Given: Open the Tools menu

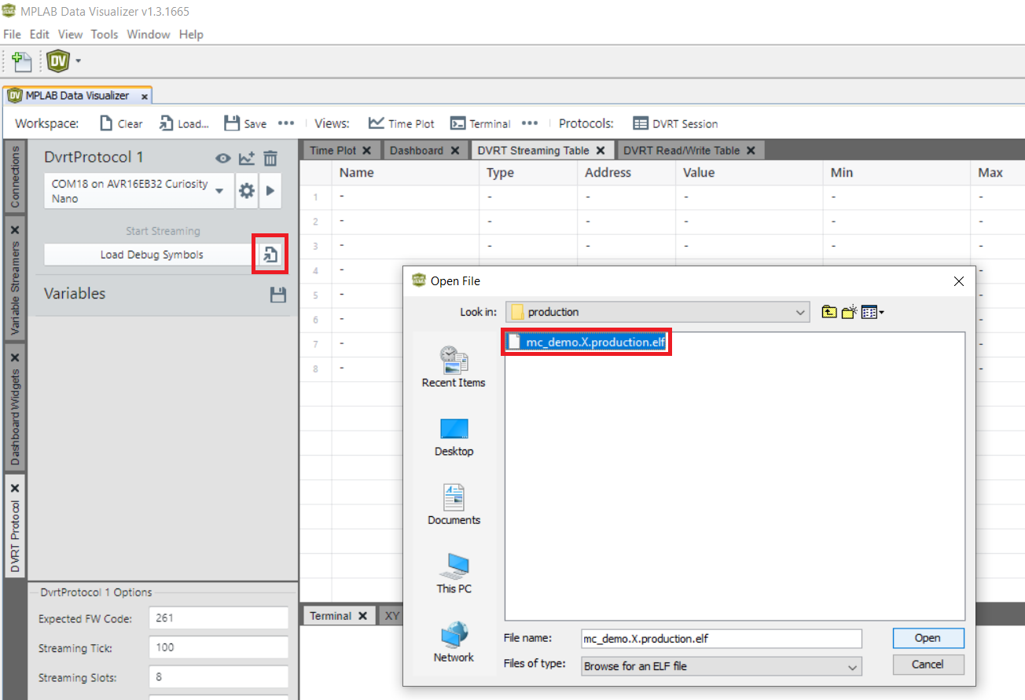Looking at the screenshot, I should (x=105, y=35).
